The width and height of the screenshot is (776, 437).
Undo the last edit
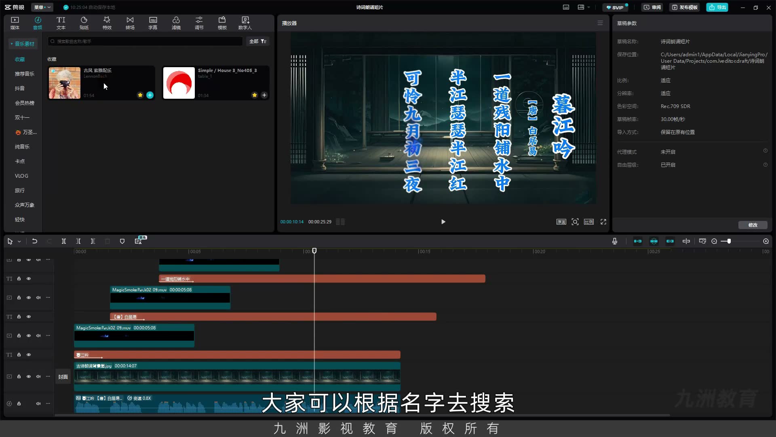click(x=35, y=241)
